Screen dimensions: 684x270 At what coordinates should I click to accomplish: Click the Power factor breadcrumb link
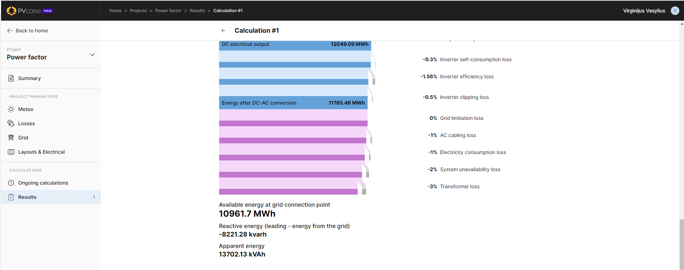[x=168, y=11]
